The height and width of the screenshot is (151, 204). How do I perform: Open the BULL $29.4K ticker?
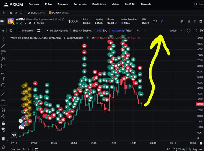point(36,13)
